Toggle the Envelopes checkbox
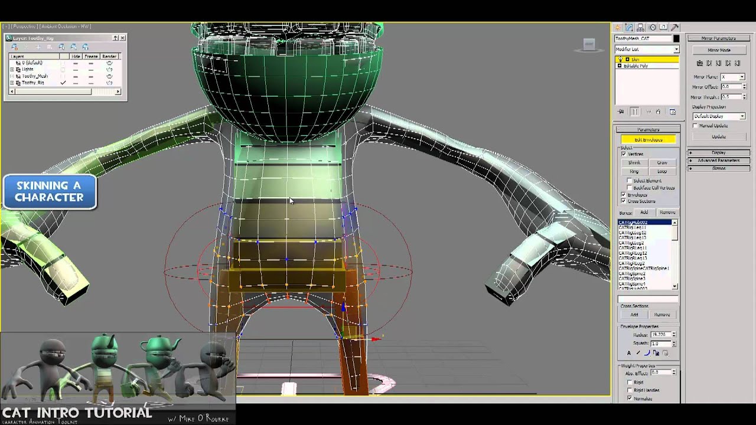This screenshot has width=756, height=425. [624, 195]
